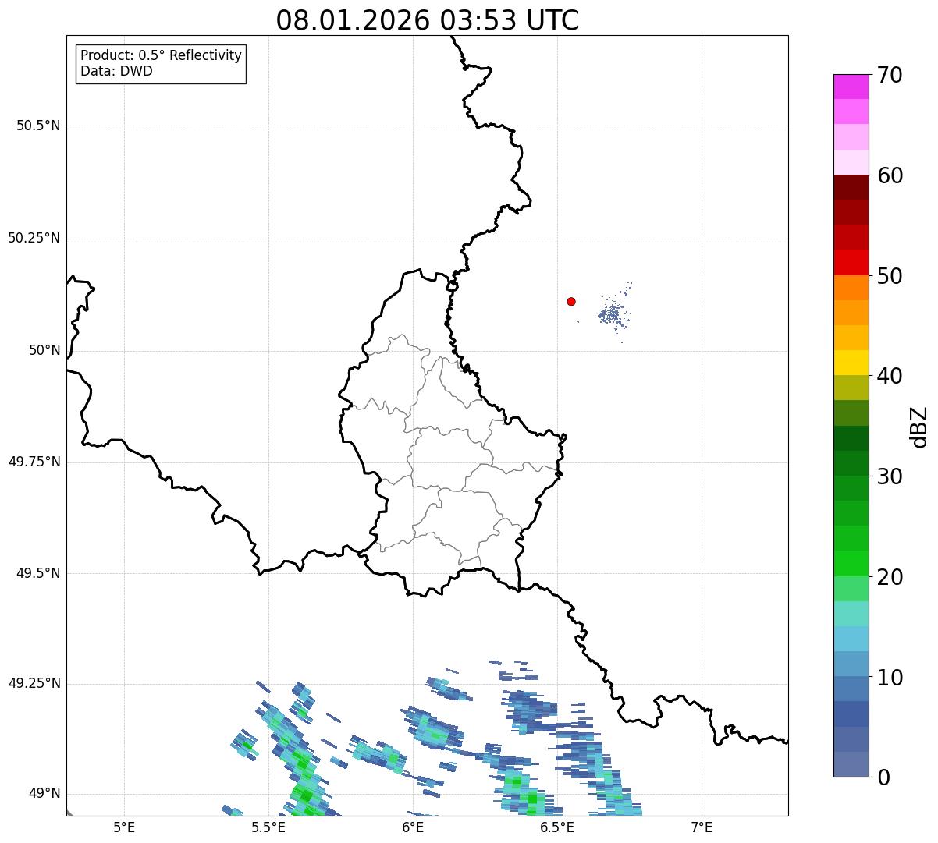Click the 0 tick label on colorbar
The image size is (938, 843).
(884, 777)
